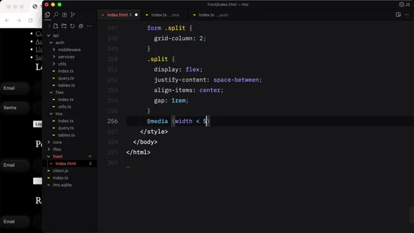414x233 pixels.
Task: Click the browser back arrow
Action: 7,20
